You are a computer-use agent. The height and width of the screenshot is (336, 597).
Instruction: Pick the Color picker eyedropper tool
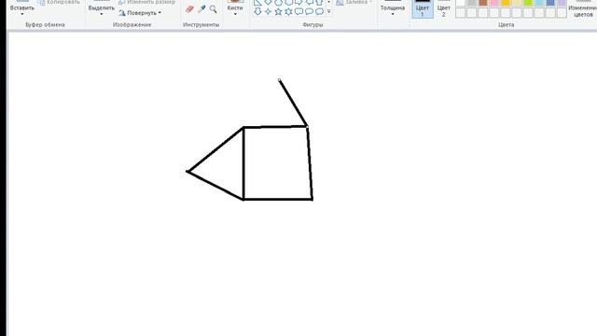point(201,8)
